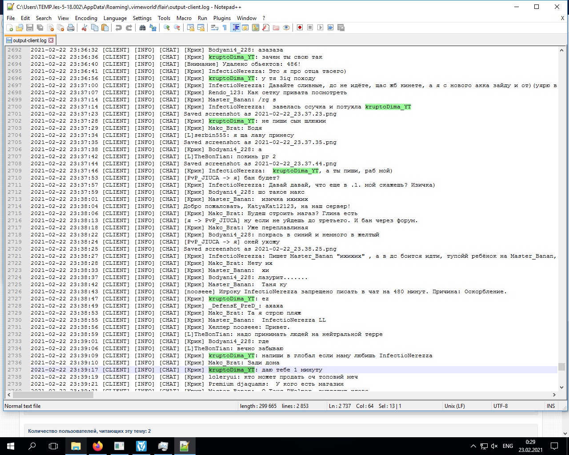Open File Explorer from the taskbar

76,446
